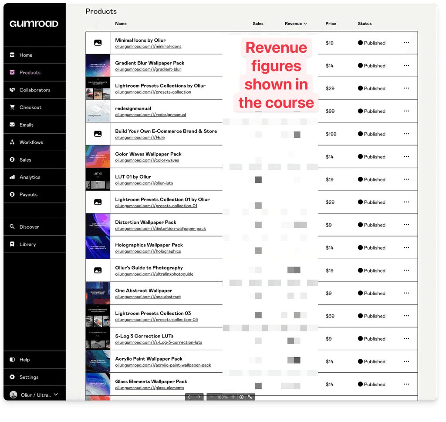The height and width of the screenshot is (422, 446).
Task: Click the Gumroad logo
Action: 34,24
